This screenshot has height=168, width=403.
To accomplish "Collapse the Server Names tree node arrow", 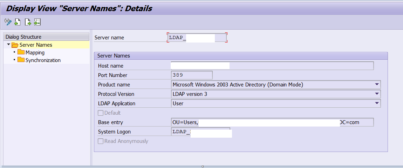I will (x=8, y=45).
